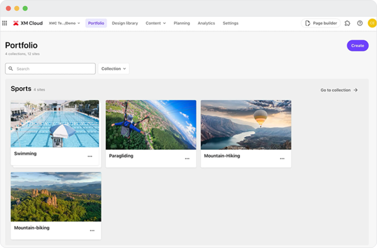The width and height of the screenshot is (377, 248).
Task: Open the help question mark icon
Action: click(360, 23)
